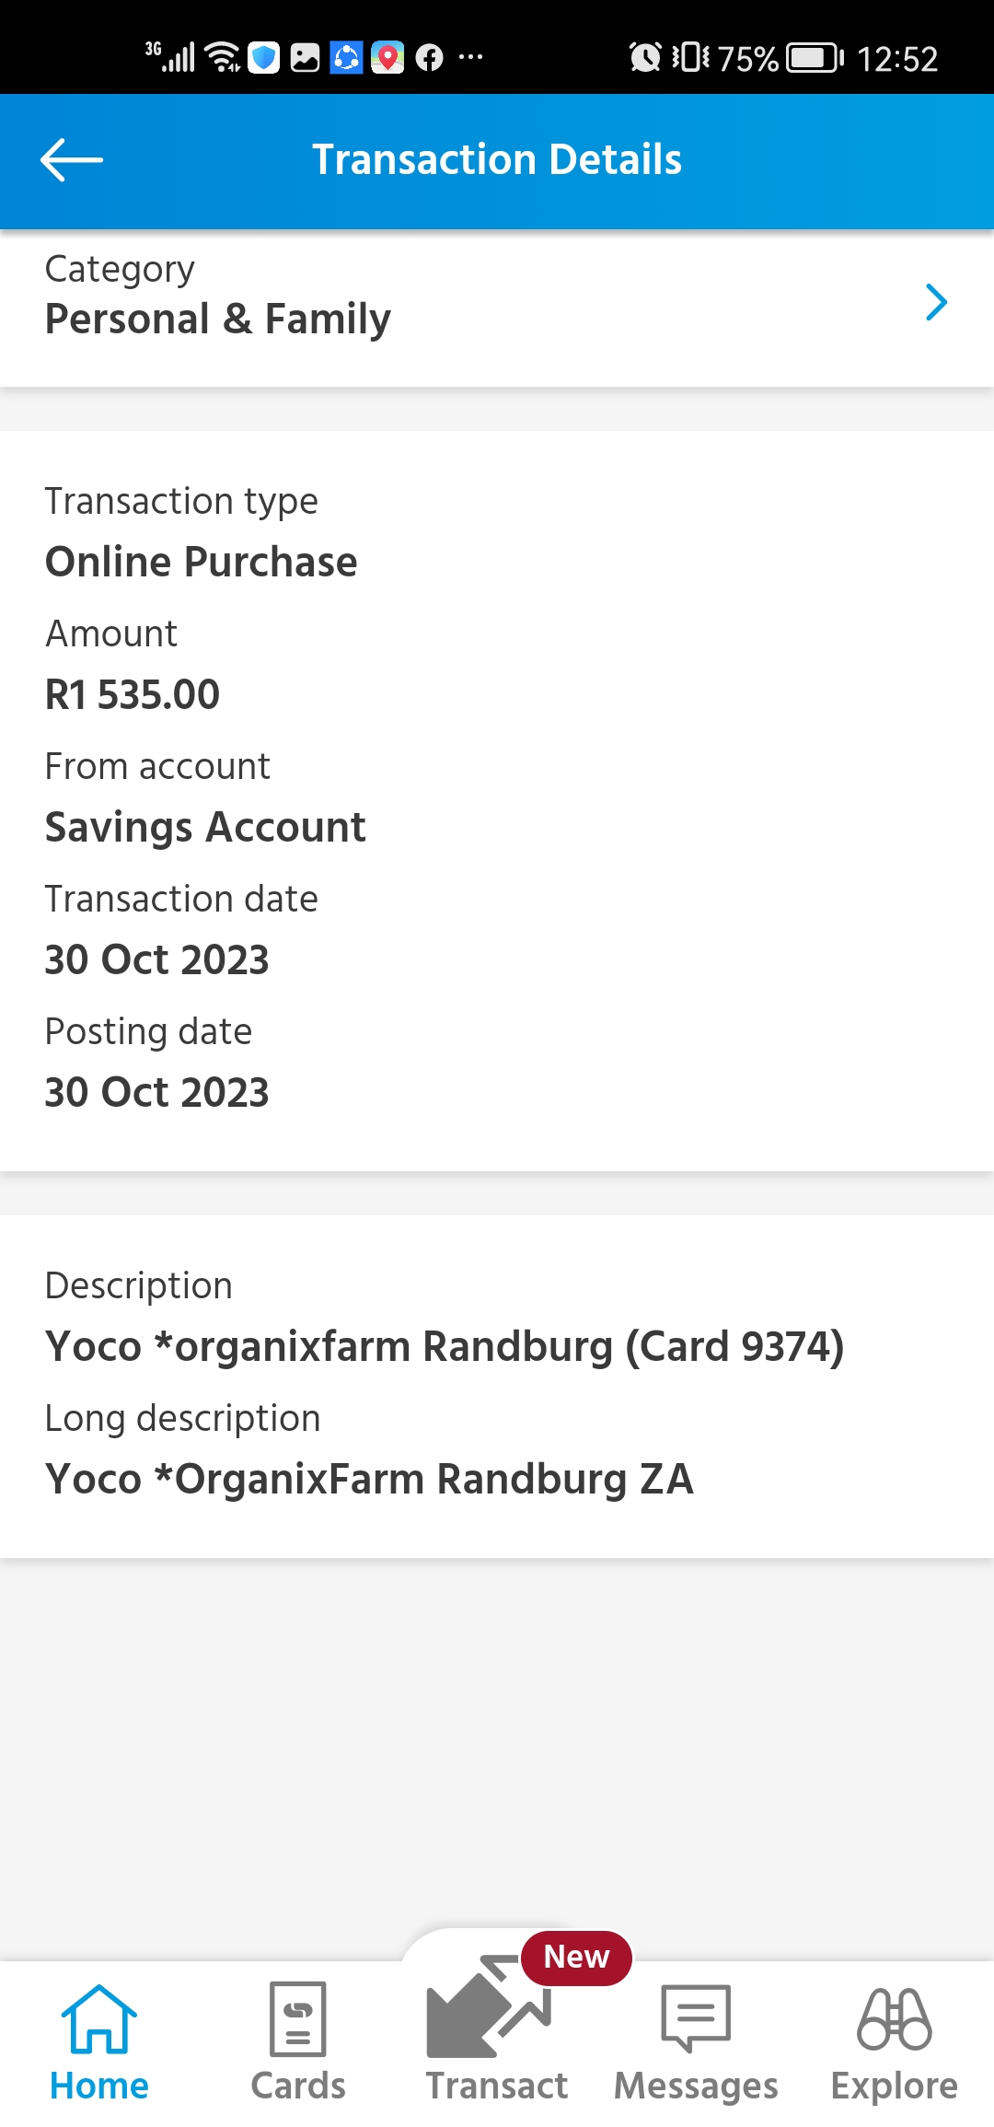Screen dimensions: 994x2127
Task: Select the Messages tab label
Action: click(696, 2086)
